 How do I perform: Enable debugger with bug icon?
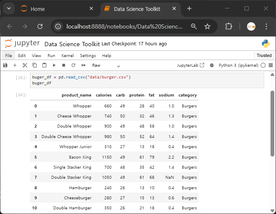tap(212, 65)
